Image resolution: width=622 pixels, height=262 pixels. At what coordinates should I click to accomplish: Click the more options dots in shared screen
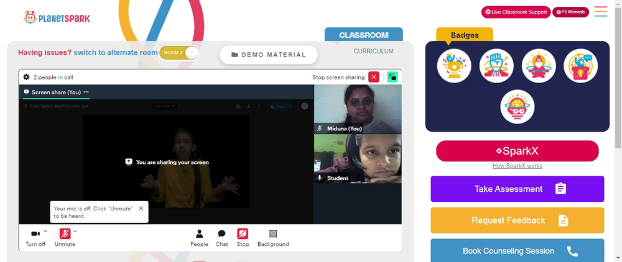(259, 106)
